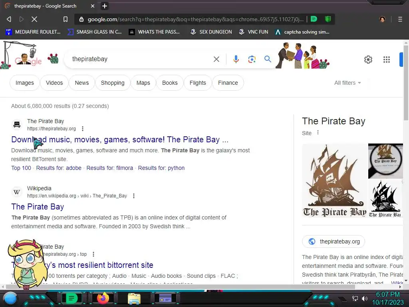Click the padlock icon in the address bar
The height and width of the screenshot is (307, 409).
[x=81, y=19]
